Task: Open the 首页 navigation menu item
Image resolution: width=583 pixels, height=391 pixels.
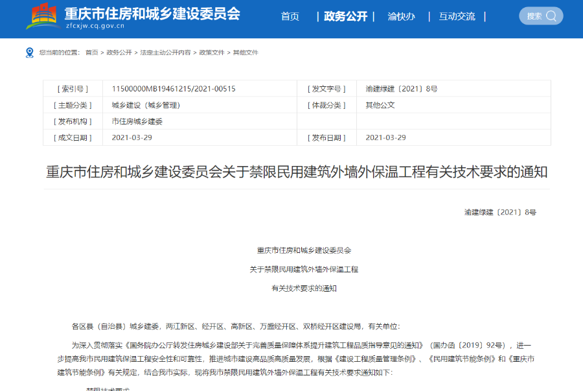Action: [289, 18]
